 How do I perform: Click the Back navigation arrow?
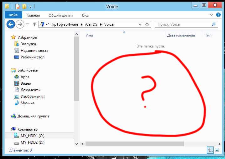click(11, 24)
